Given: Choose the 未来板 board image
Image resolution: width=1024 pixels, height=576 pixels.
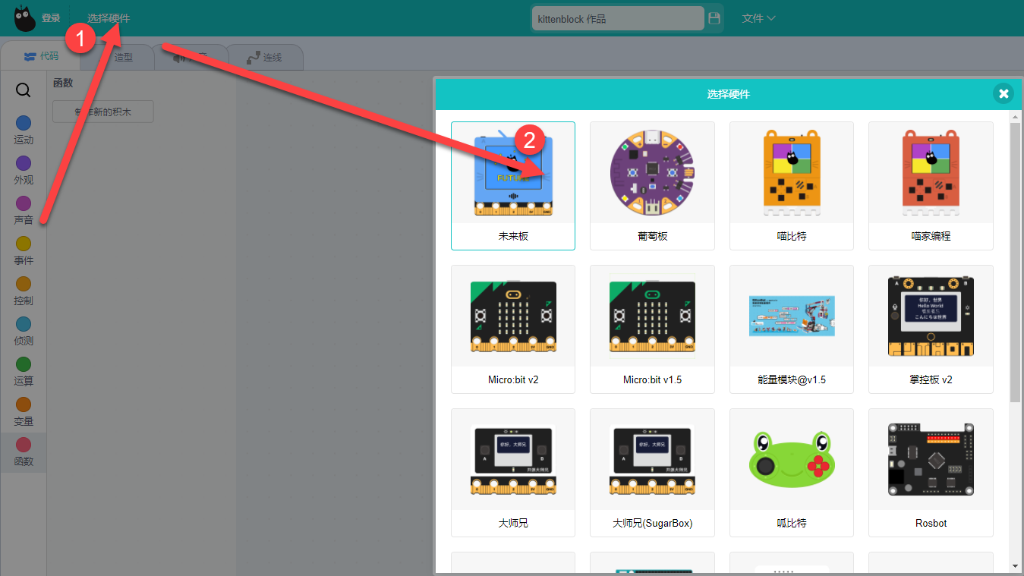Looking at the screenshot, I should [513, 173].
